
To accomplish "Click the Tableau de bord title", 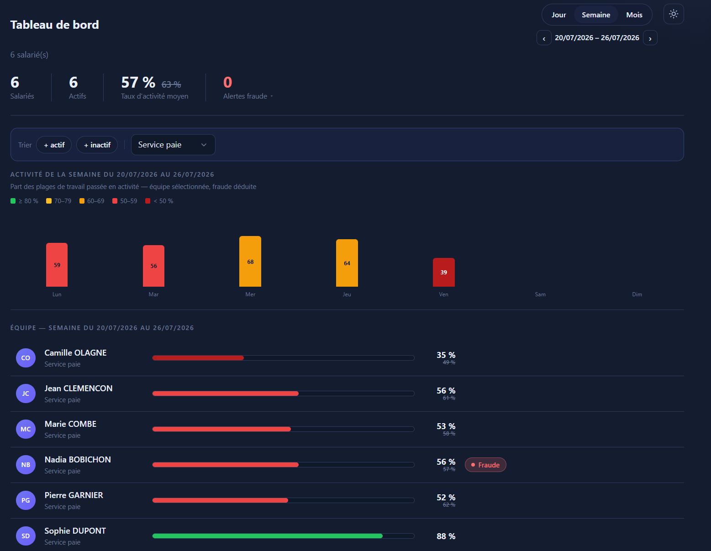I will pos(55,25).
